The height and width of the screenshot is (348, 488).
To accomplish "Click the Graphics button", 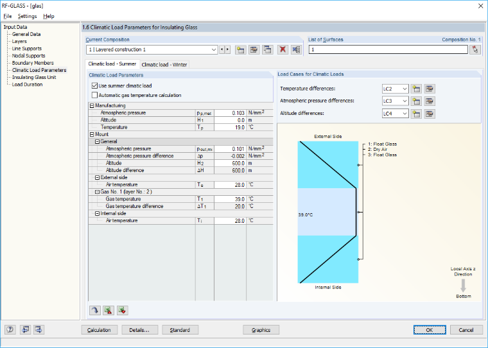I will 261,330.
